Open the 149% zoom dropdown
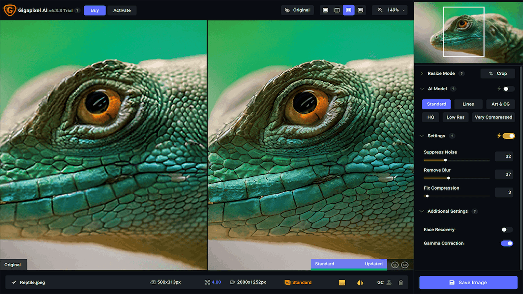The height and width of the screenshot is (294, 523). [390, 10]
